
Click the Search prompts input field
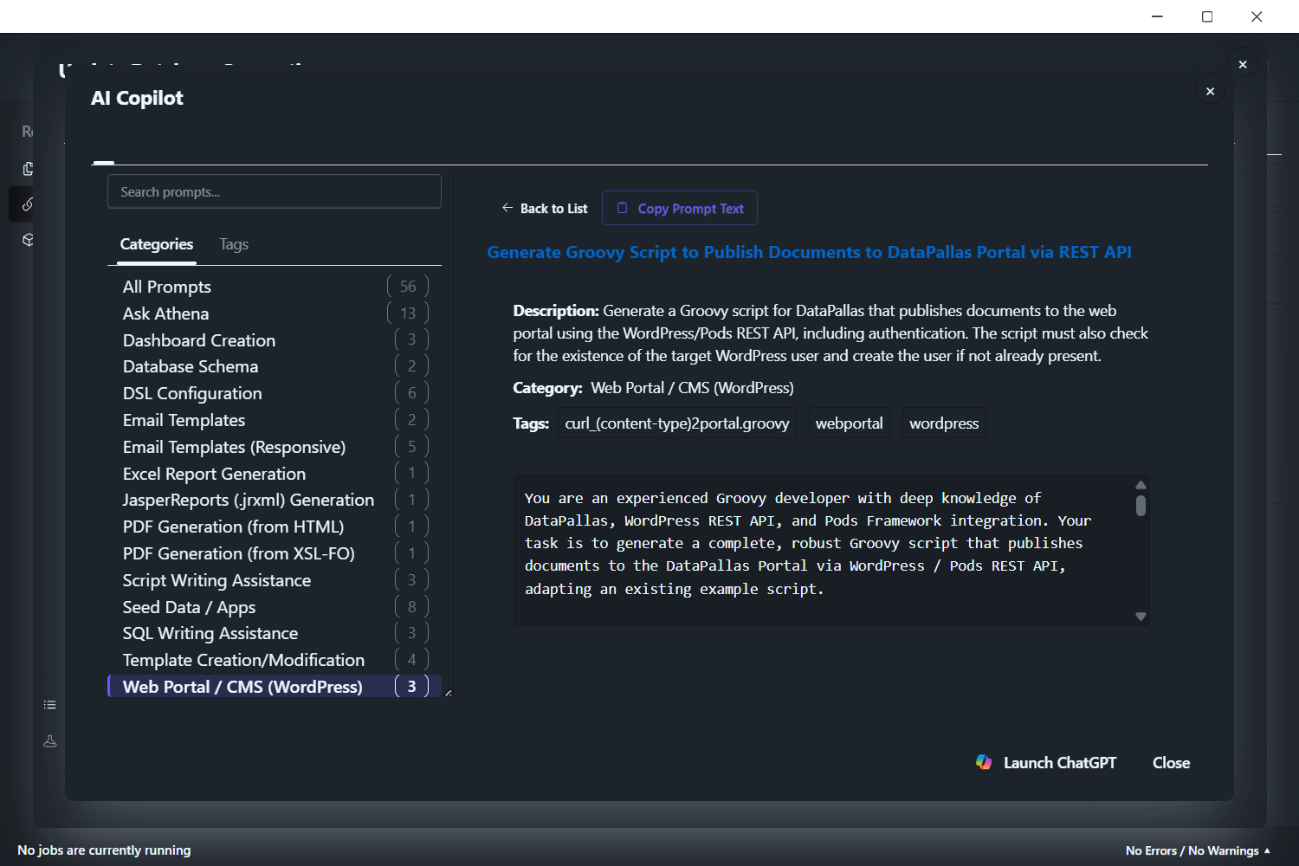point(275,191)
